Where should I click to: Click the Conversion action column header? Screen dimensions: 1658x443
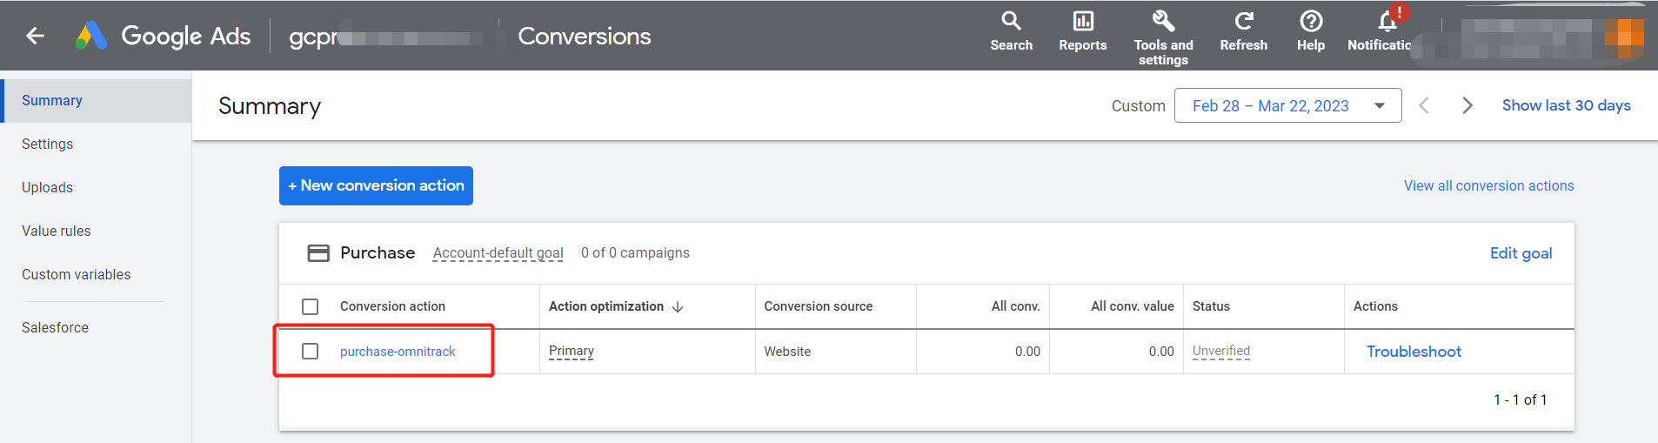pos(392,306)
